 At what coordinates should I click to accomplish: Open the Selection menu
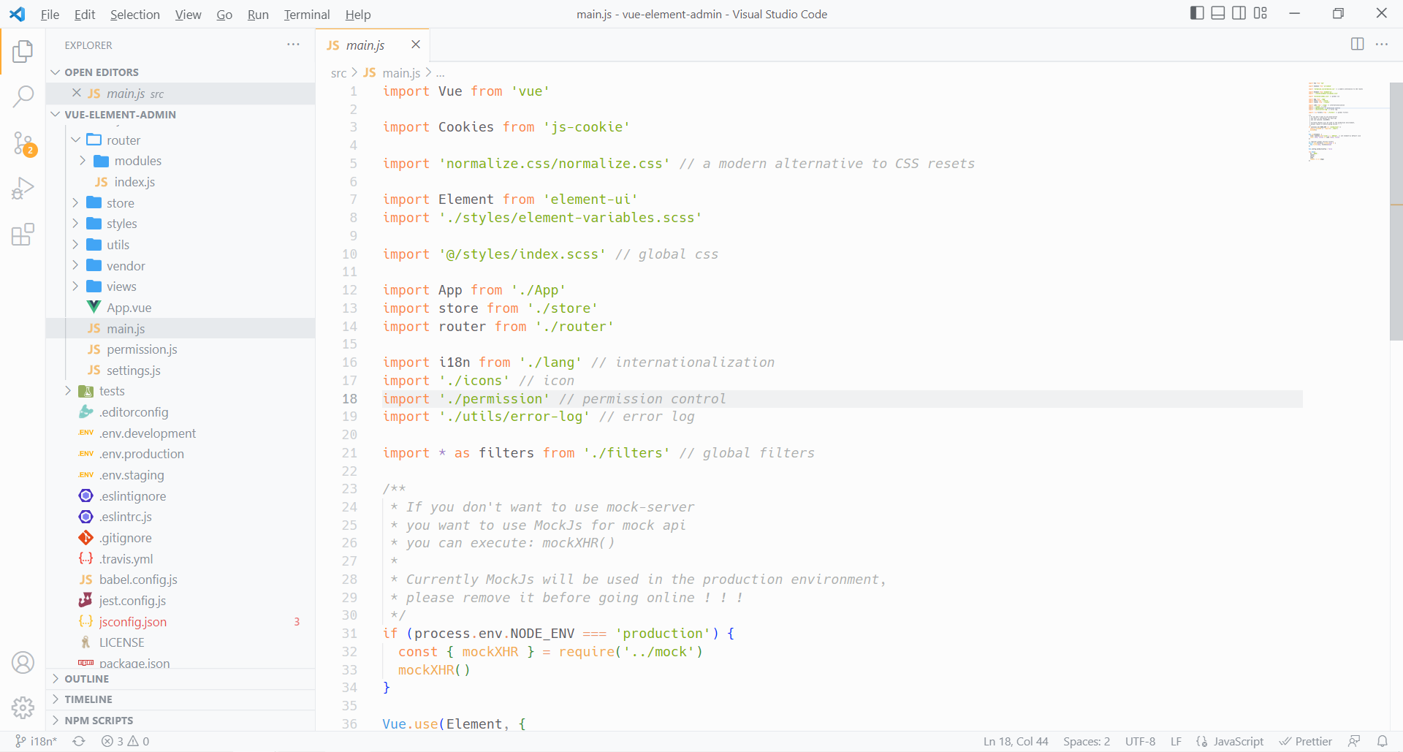point(134,15)
